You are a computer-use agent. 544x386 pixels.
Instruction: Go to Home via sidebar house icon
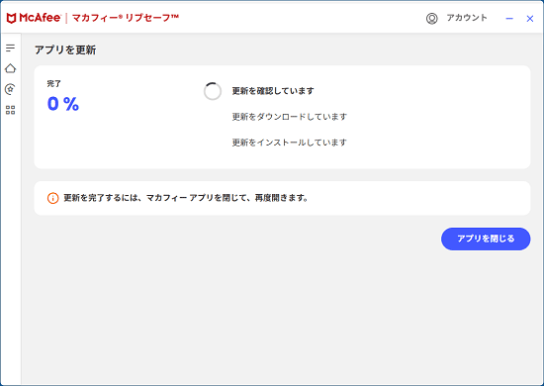coord(11,68)
